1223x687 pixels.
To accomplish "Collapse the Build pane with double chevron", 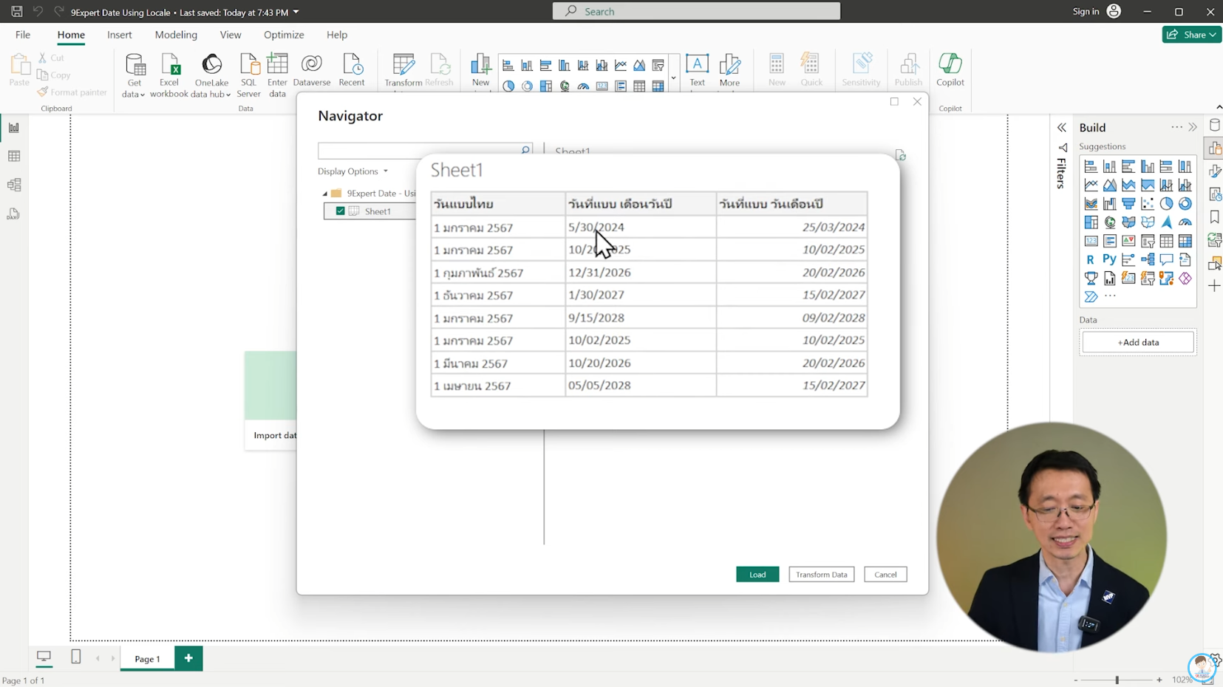I will [1193, 128].
